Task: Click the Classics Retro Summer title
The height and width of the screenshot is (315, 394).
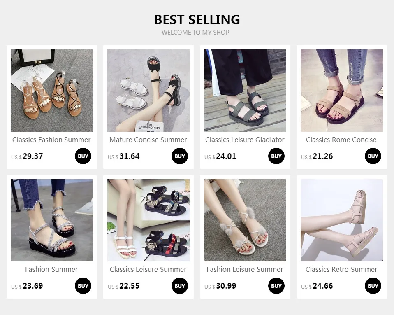Action: tap(341, 269)
